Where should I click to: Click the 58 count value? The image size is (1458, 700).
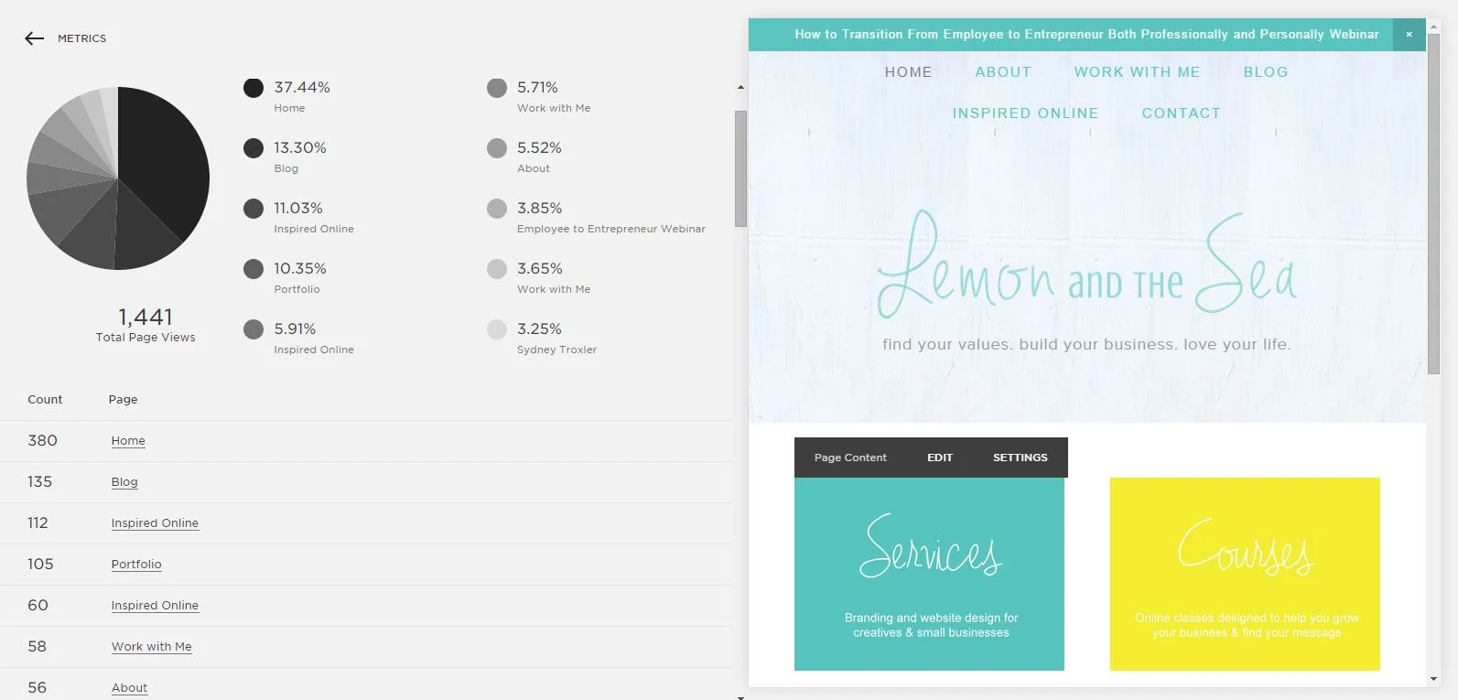click(37, 647)
